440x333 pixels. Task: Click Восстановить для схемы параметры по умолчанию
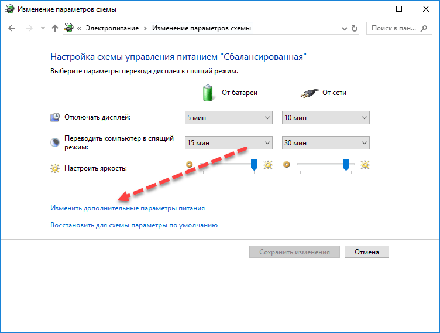pos(134,225)
